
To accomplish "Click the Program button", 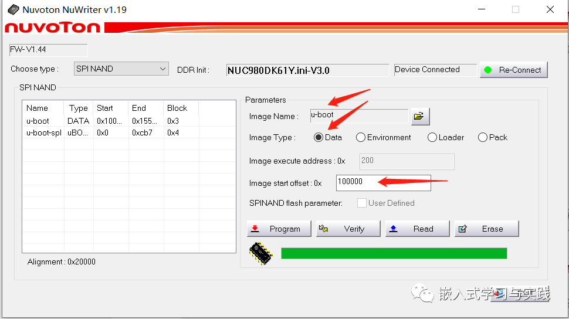I will tap(279, 229).
